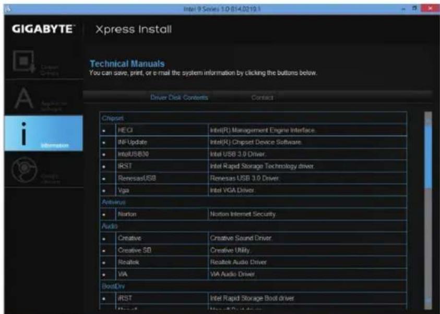Select the INFUpdate row name

pos(132,143)
